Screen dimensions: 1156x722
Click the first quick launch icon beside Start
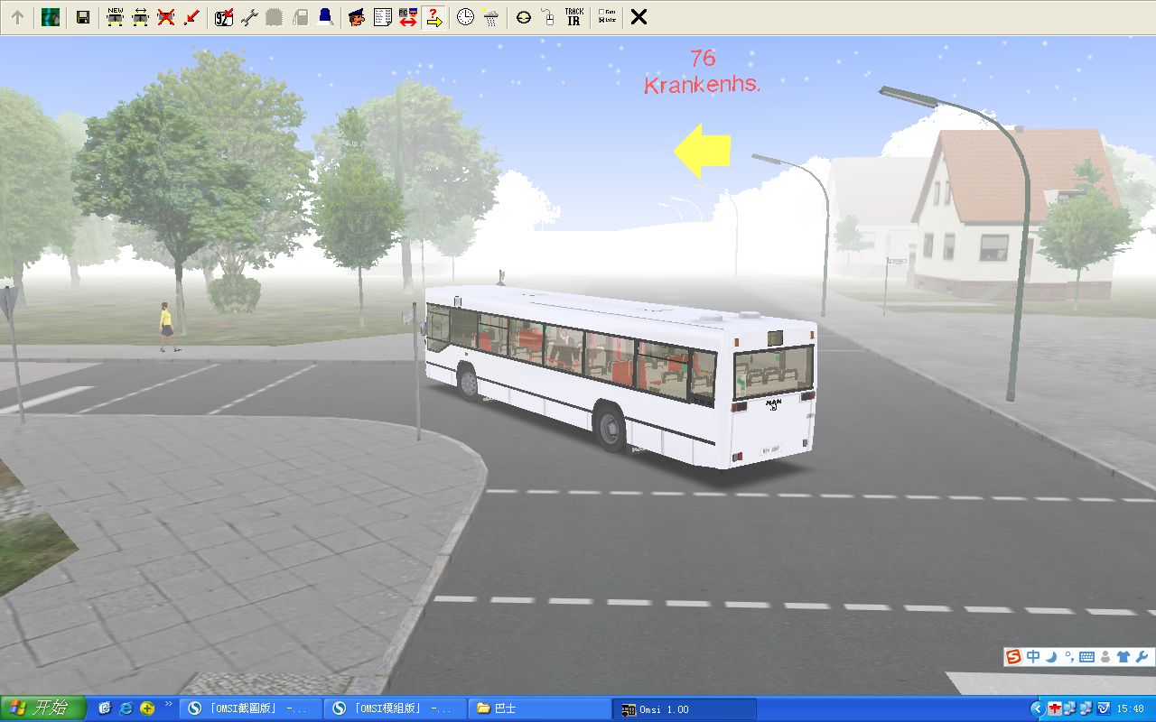tap(105, 708)
